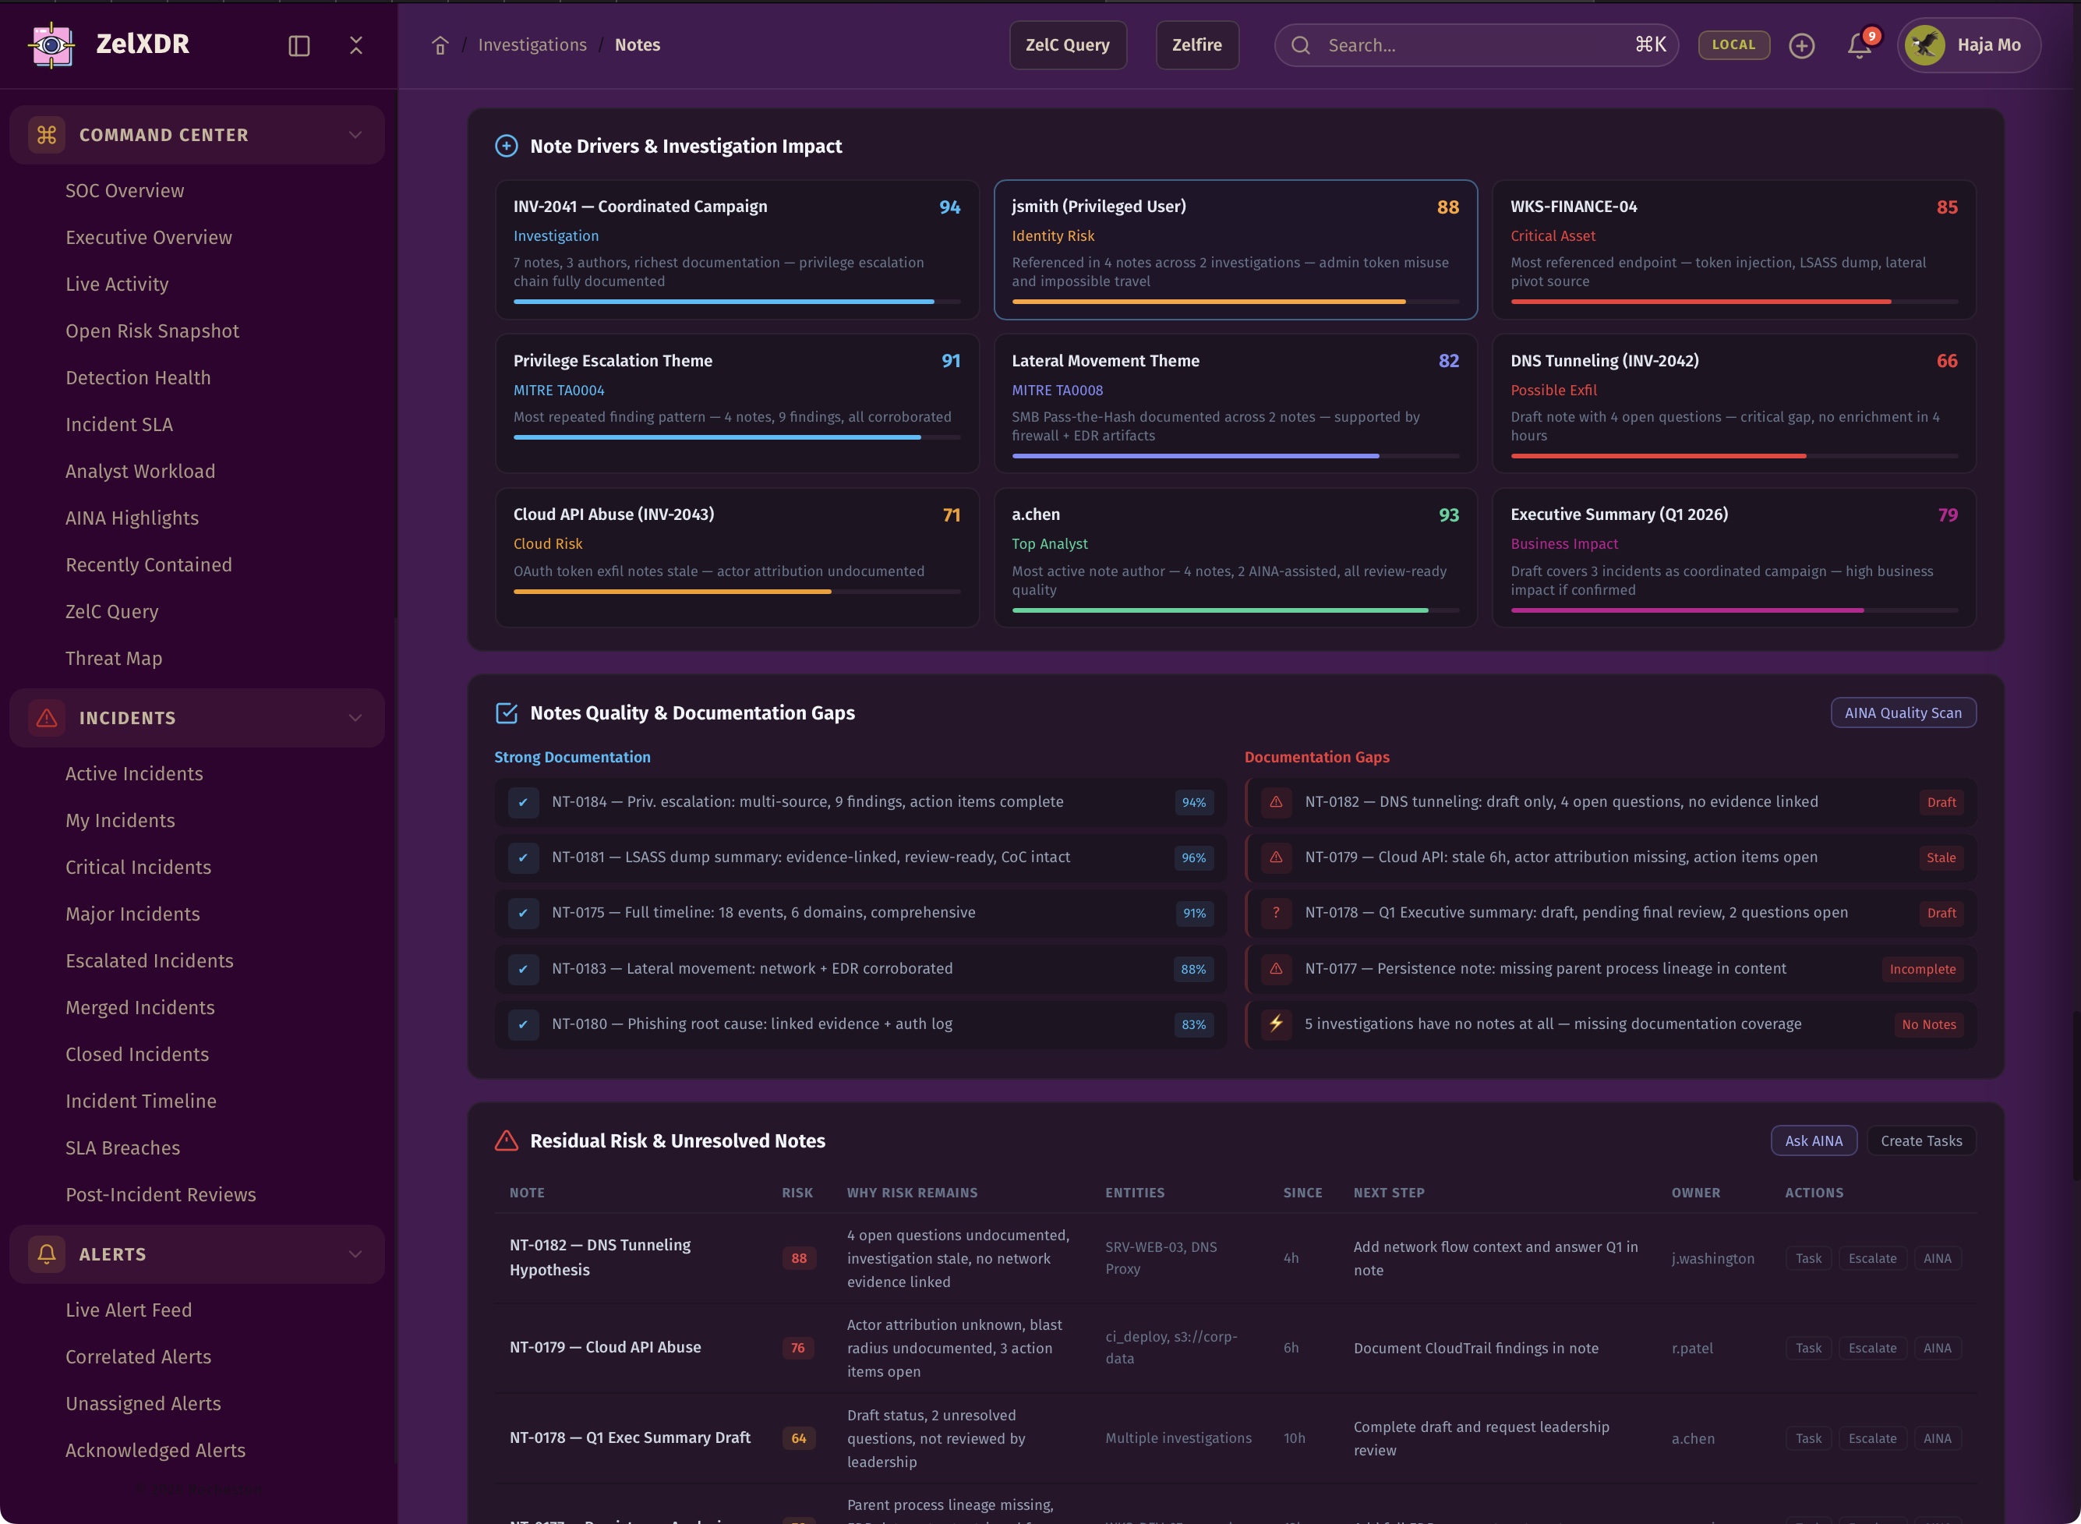The width and height of the screenshot is (2081, 1524).
Task: Open notifications bell with 9 badge
Action: (x=1860, y=45)
